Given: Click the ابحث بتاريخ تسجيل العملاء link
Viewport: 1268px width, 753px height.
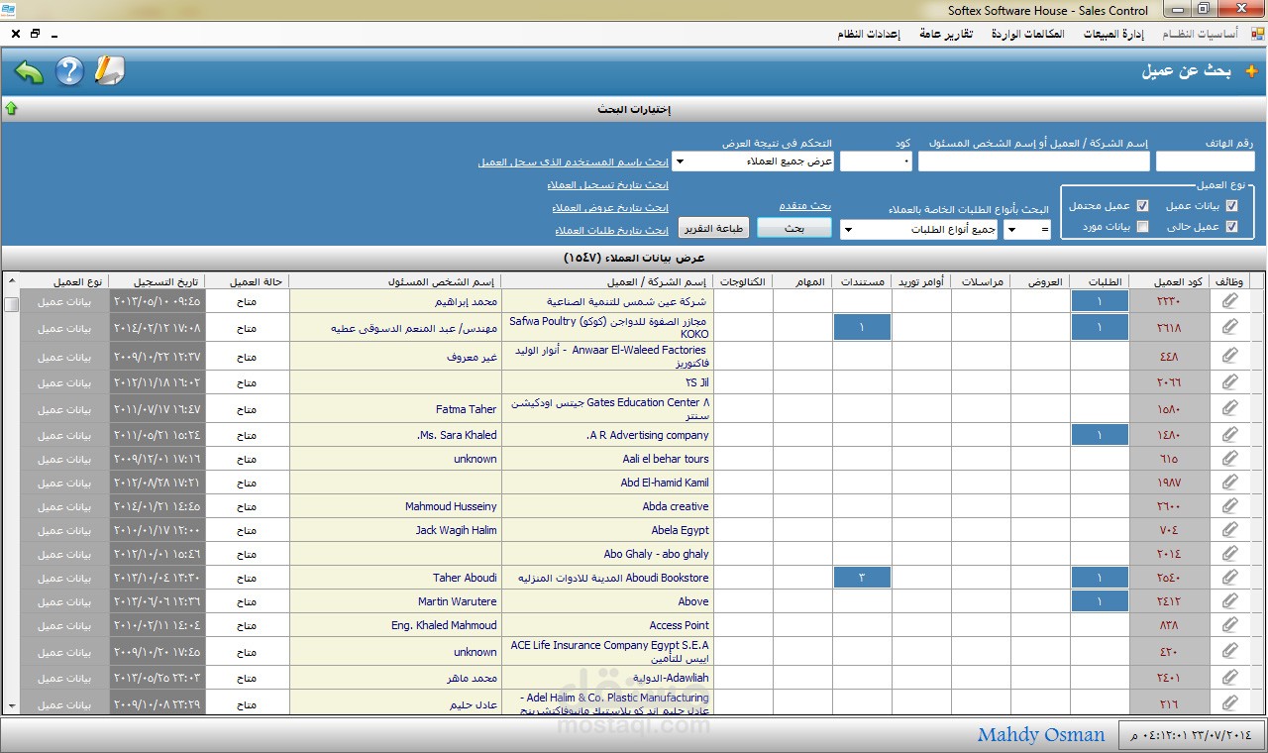Looking at the screenshot, I should point(607,185).
